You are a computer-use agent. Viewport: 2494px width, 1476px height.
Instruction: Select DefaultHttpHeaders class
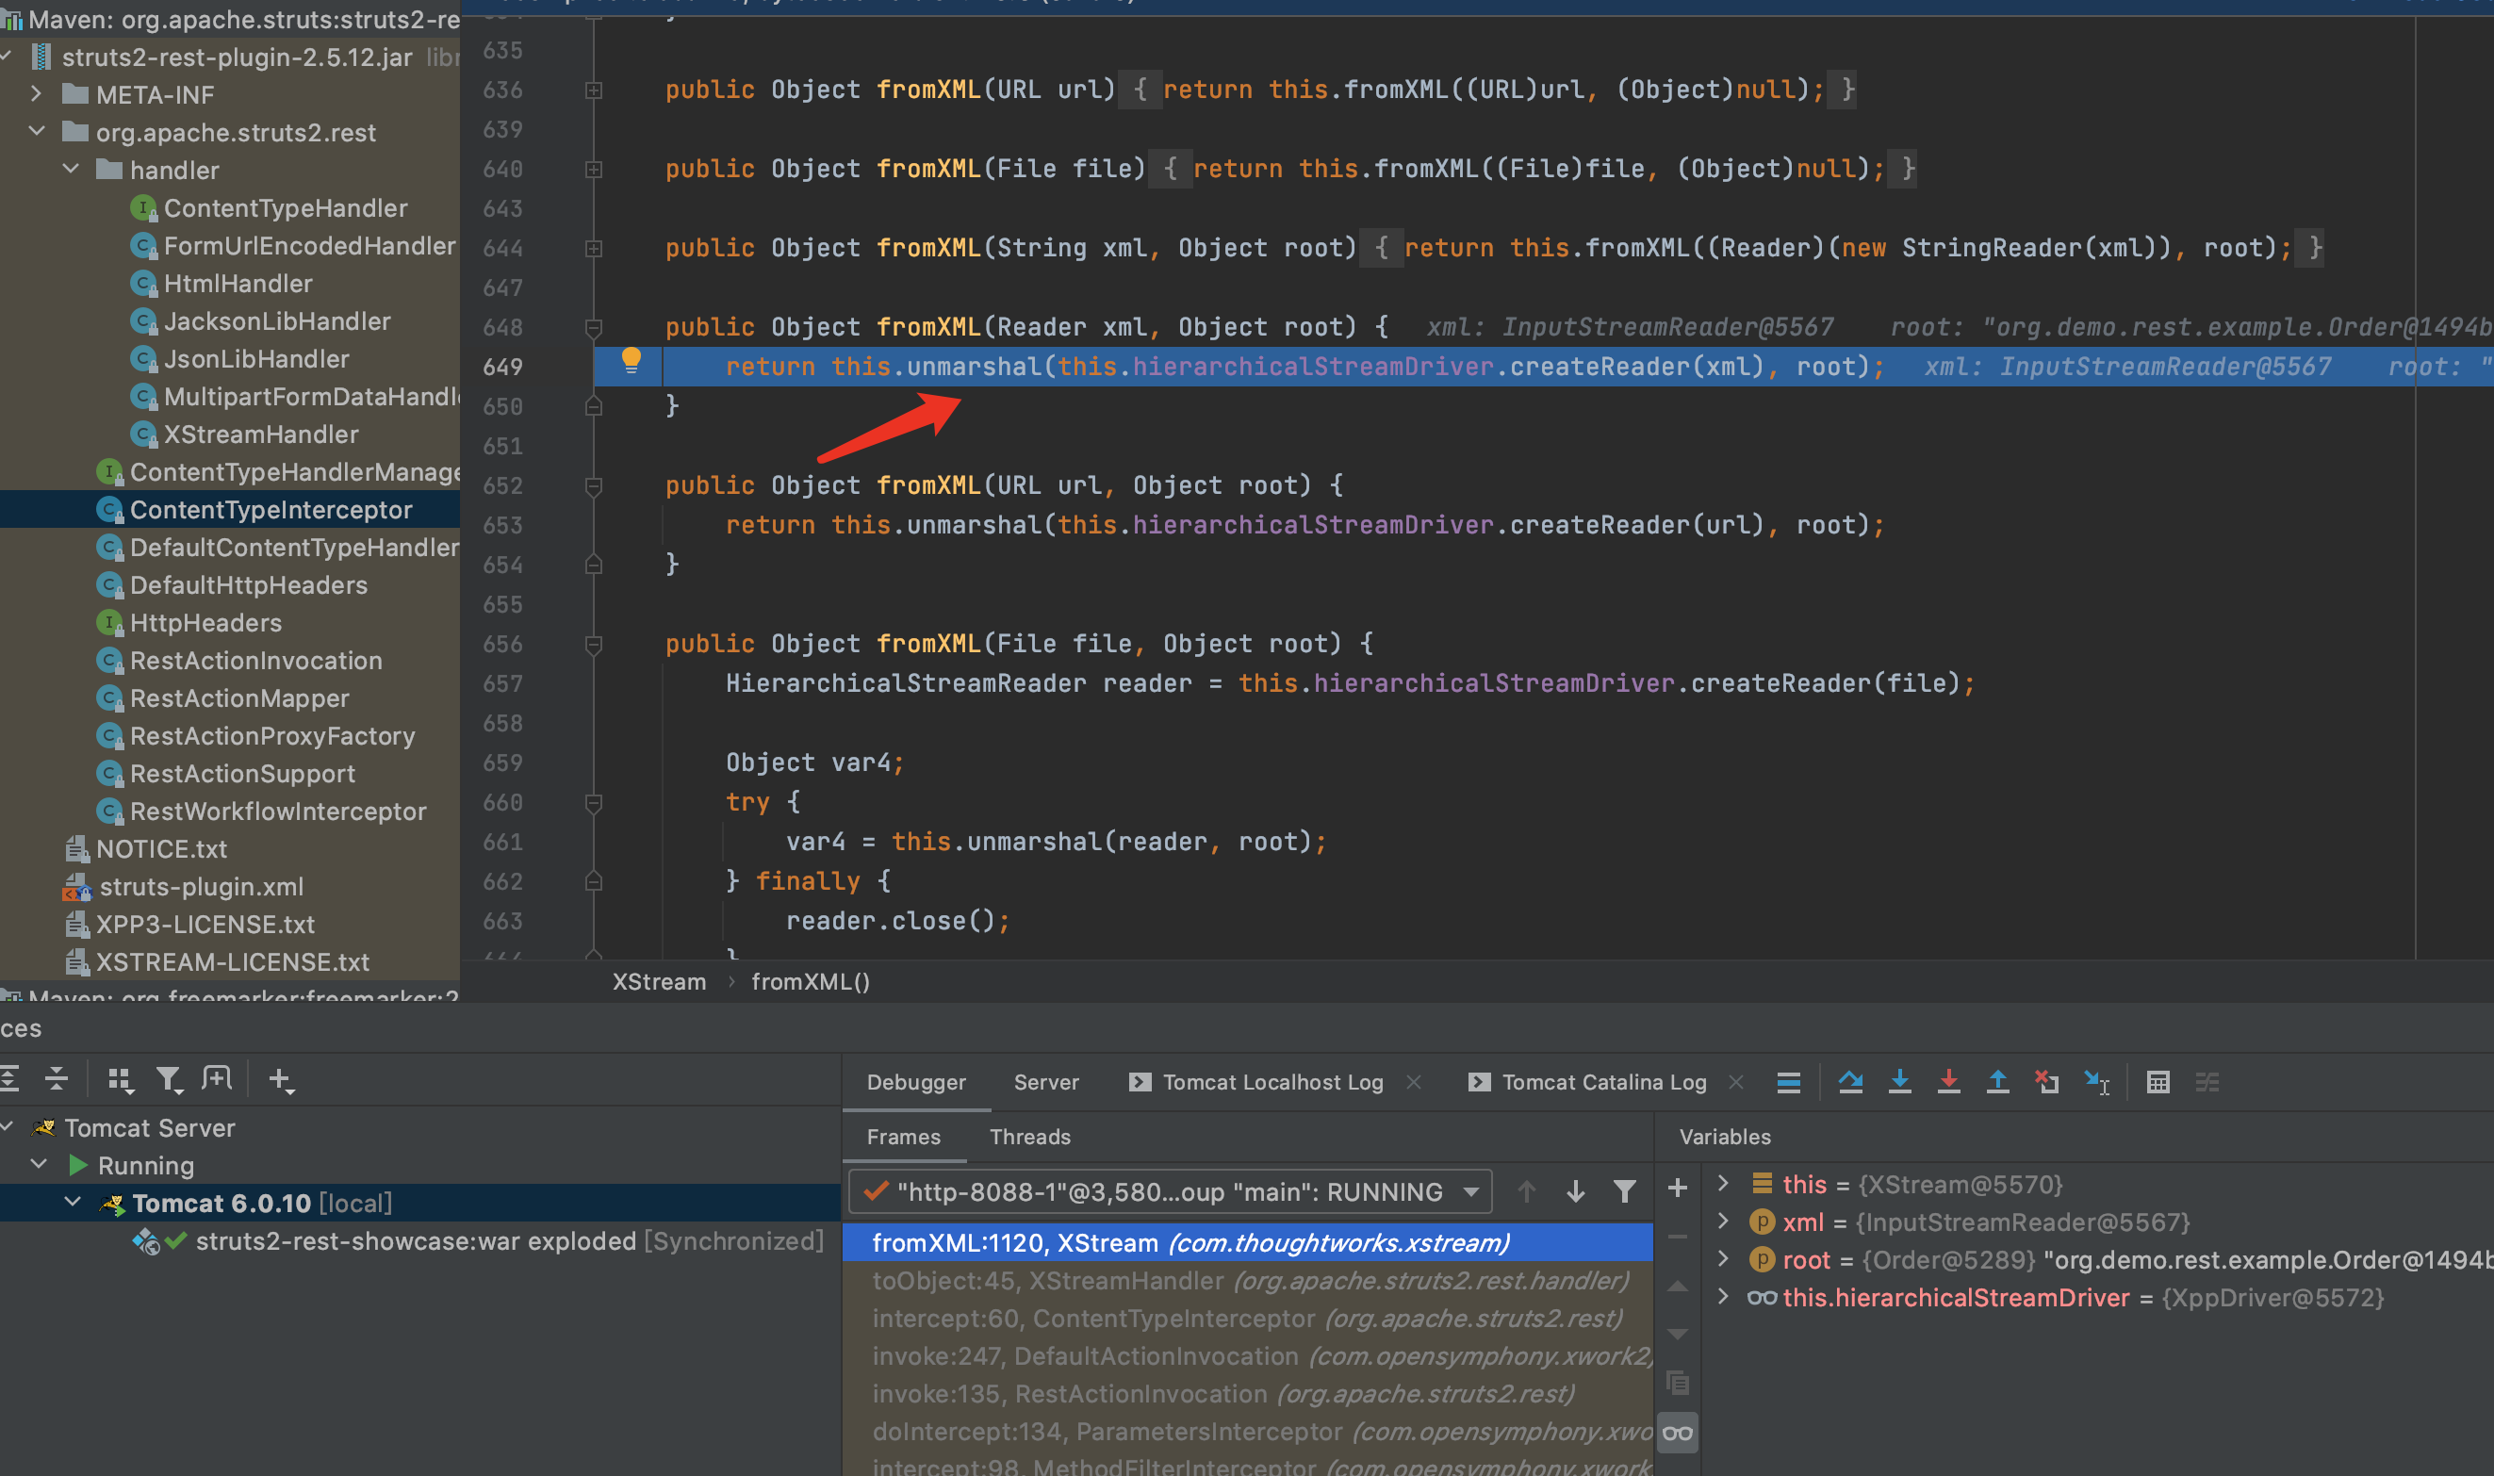pyautogui.click(x=249, y=586)
